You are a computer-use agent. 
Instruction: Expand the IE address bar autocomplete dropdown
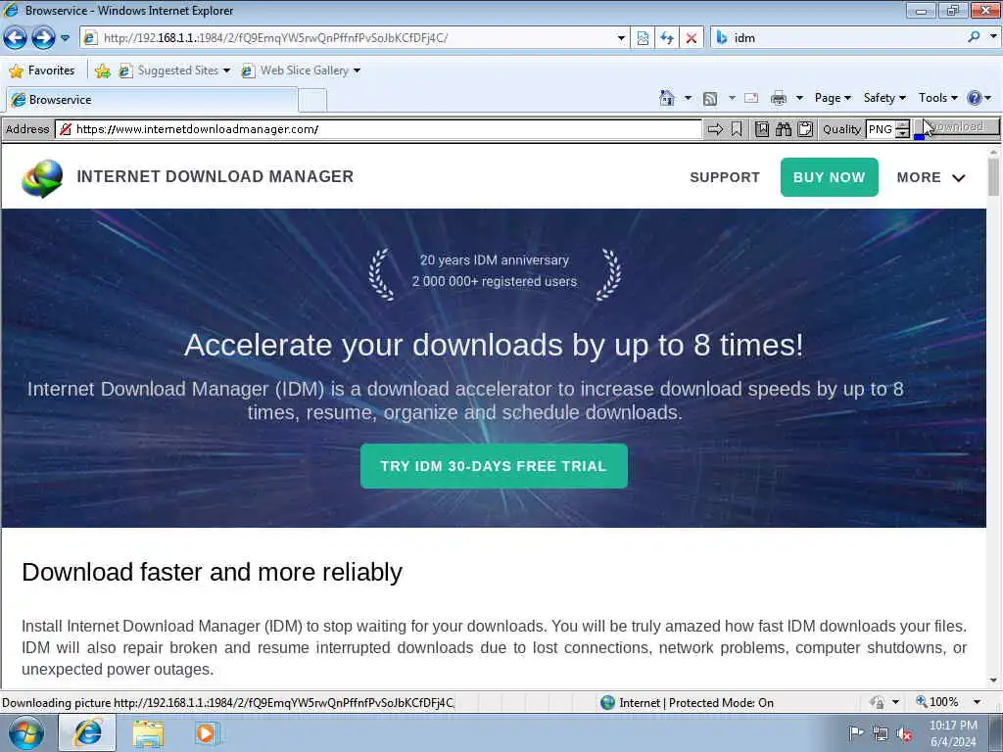point(620,38)
